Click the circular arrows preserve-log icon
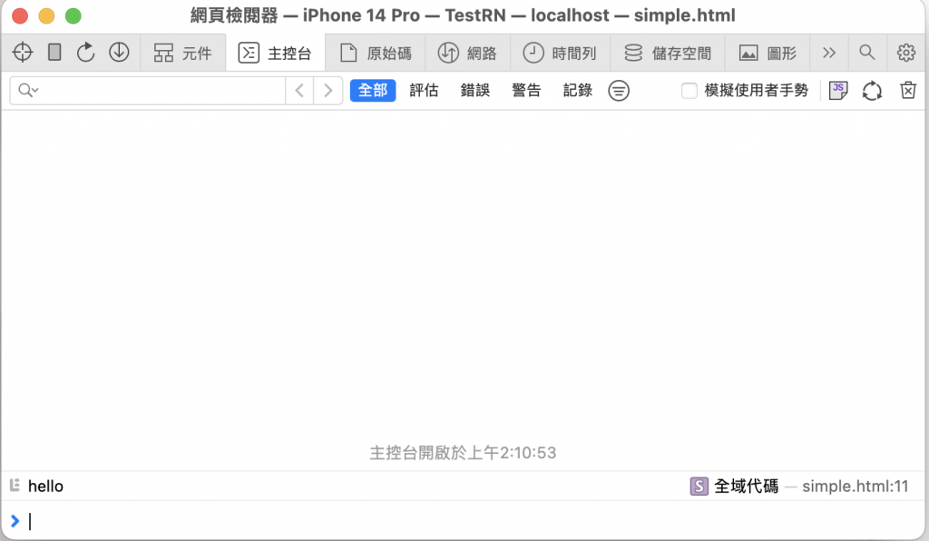Viewport: 929px width, 541px height. coord(872,91)
